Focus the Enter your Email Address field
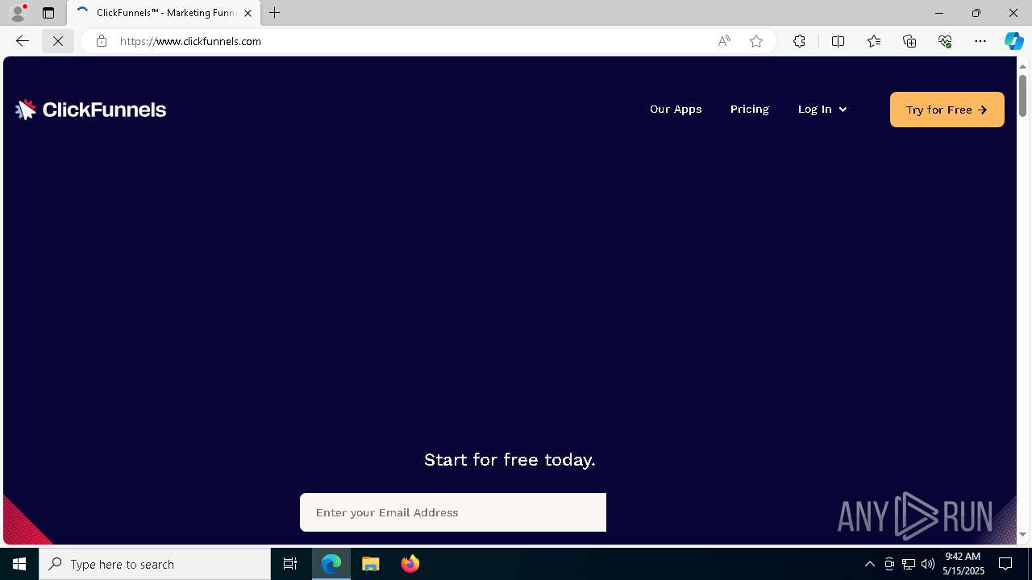Image resolution: width=1032 pixels, height=580 pixels. 453,512
